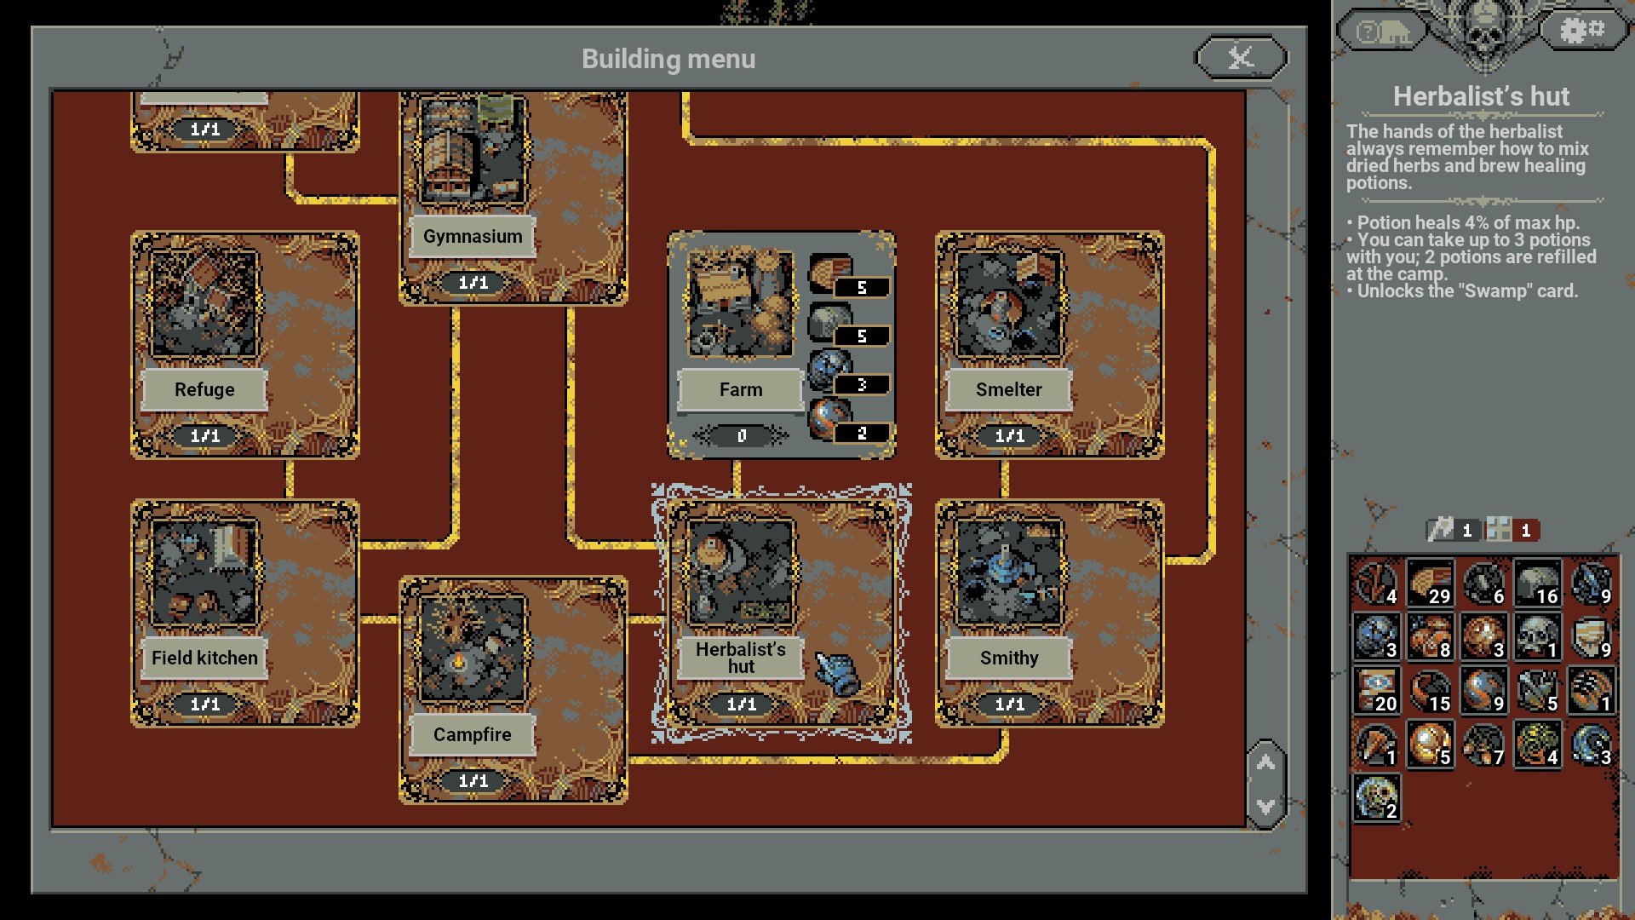Select the orange food ration resource with count 8
Screen dimensions: 1635x920
point(1430,636)
